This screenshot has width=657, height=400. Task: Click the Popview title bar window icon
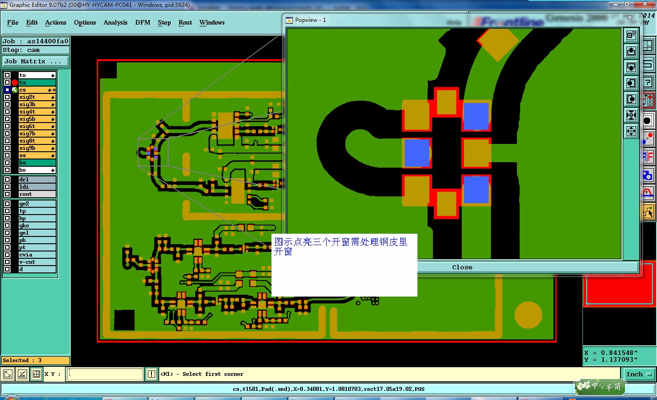(289, 20)
